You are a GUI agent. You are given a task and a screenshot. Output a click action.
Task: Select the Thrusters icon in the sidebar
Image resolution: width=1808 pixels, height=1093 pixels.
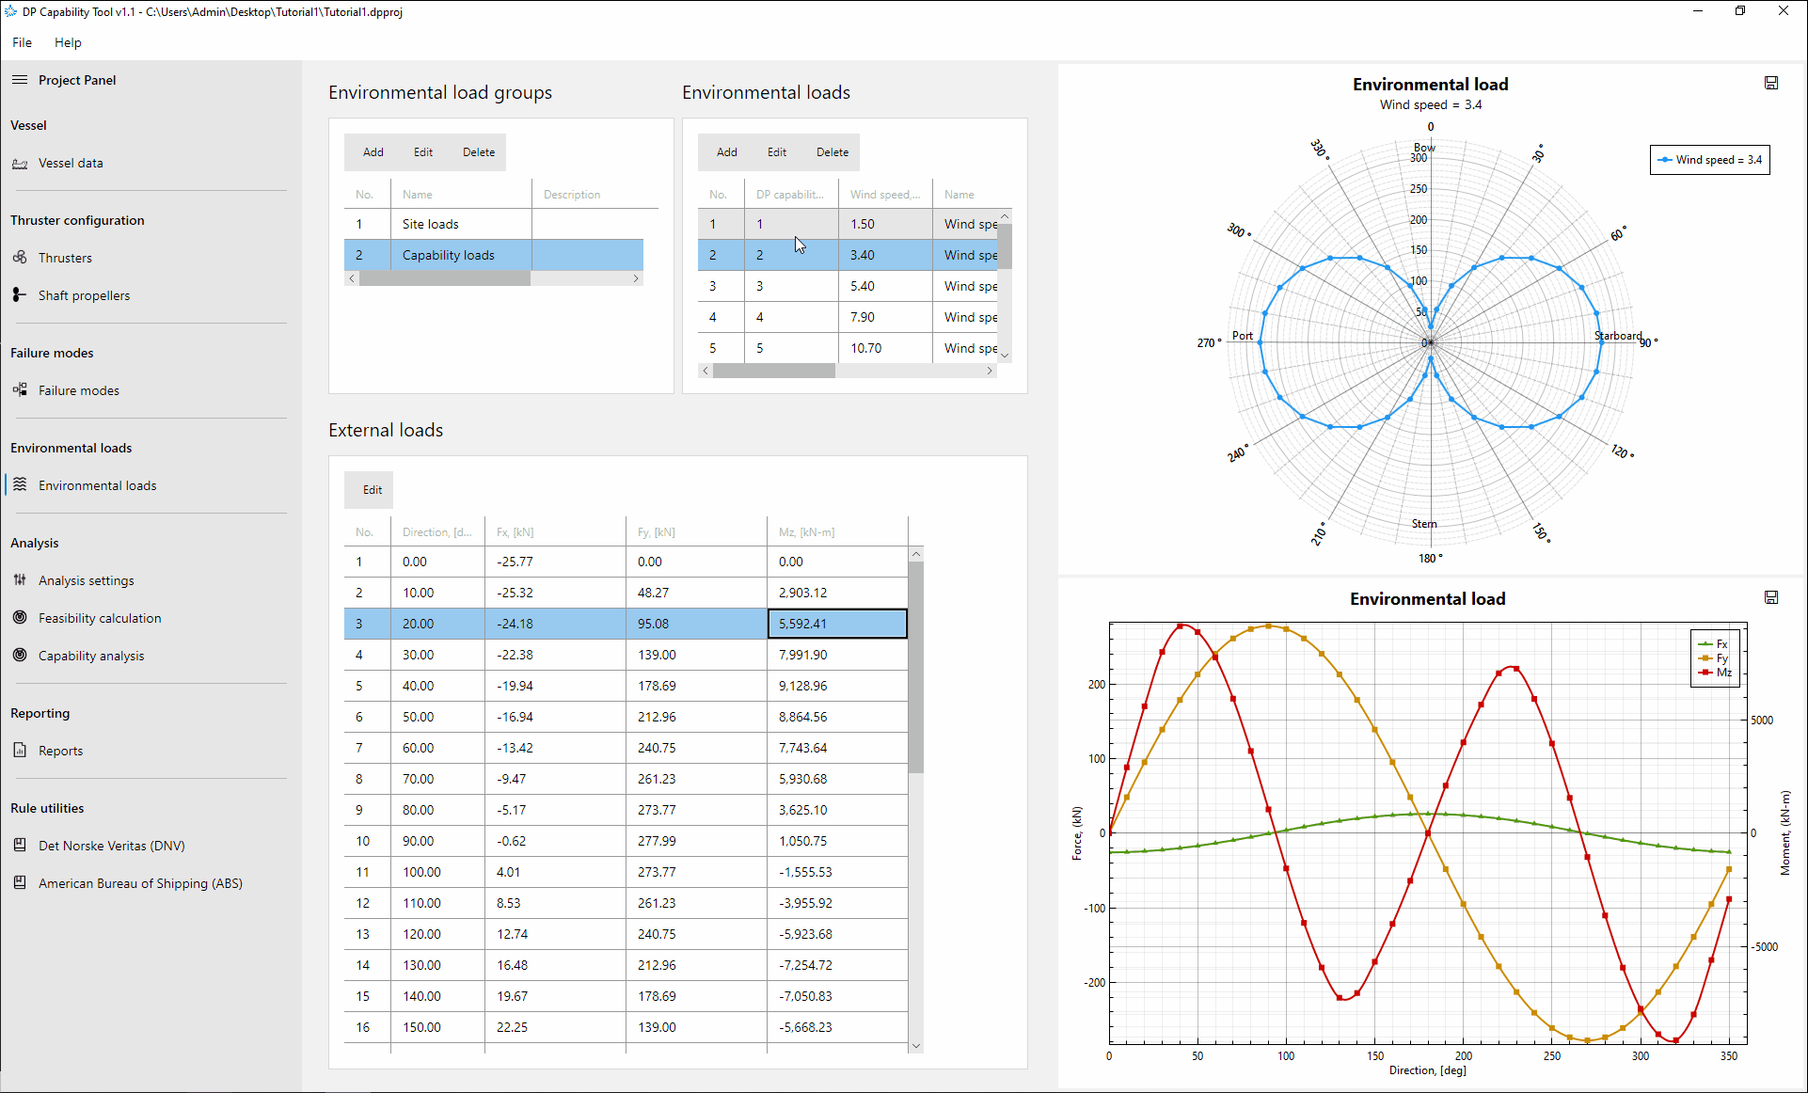[20, 258]
